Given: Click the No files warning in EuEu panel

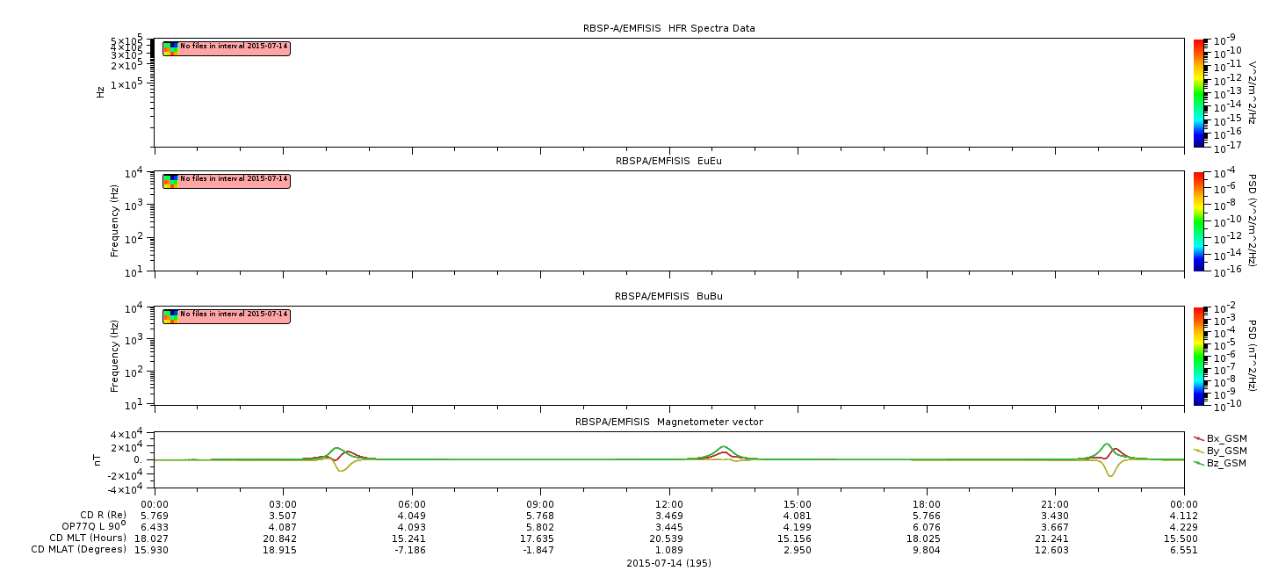Looking at the screenshot, I should [227, 181].
